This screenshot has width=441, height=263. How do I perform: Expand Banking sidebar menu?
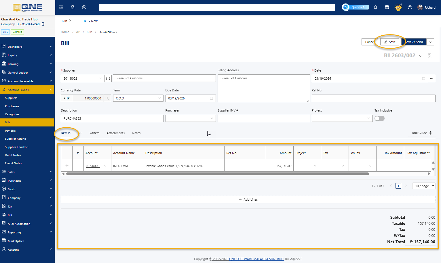coord(27,64)
